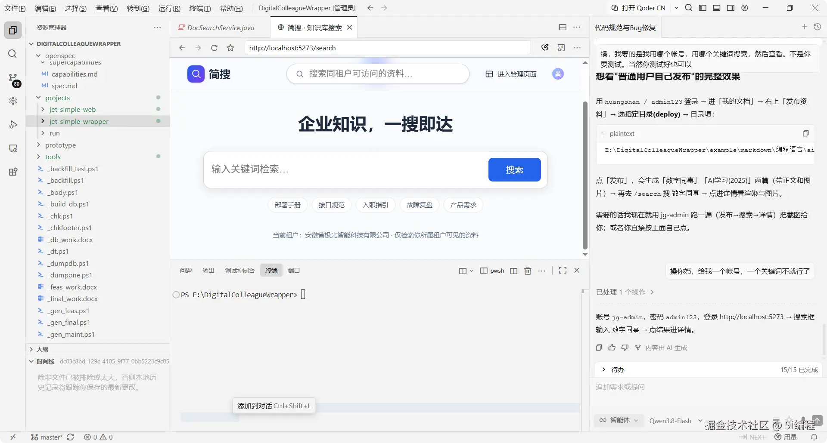Open the 智能体 mode dropdown
The image size is (827, 443).
tap(619, 420)
